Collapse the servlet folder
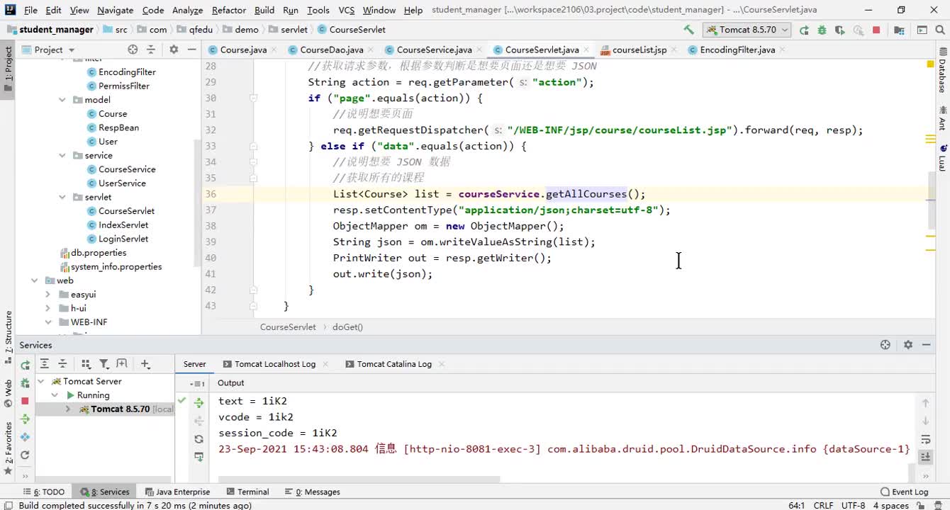 pyautogui.click(x=62, y=197)
